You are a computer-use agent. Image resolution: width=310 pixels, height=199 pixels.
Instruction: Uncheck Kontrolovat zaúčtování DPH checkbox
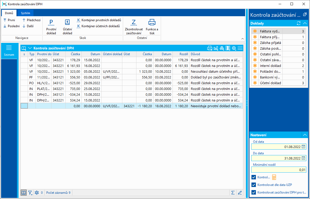[254, 192]
